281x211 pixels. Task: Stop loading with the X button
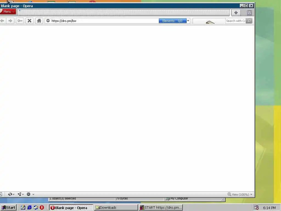(29, 21)
